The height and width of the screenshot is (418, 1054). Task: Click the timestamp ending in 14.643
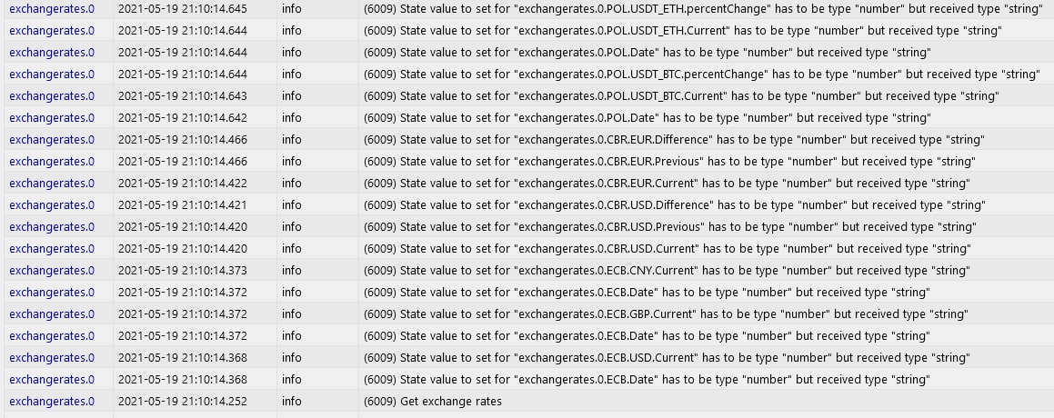click(182, 96)
